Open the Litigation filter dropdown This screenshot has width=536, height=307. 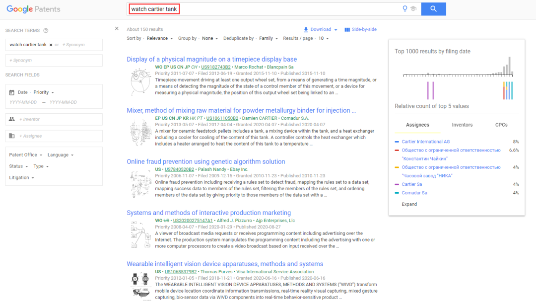[x=21, y=177]
